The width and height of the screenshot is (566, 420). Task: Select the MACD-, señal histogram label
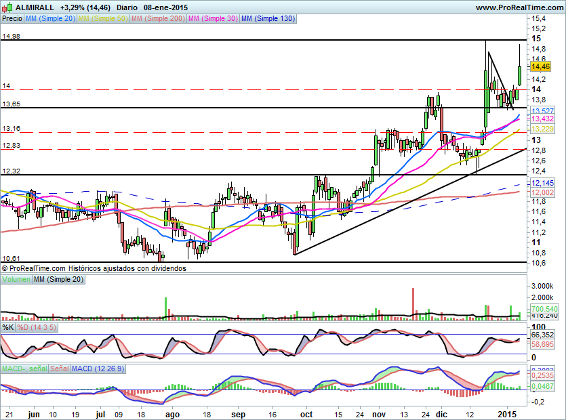(23, 368)
